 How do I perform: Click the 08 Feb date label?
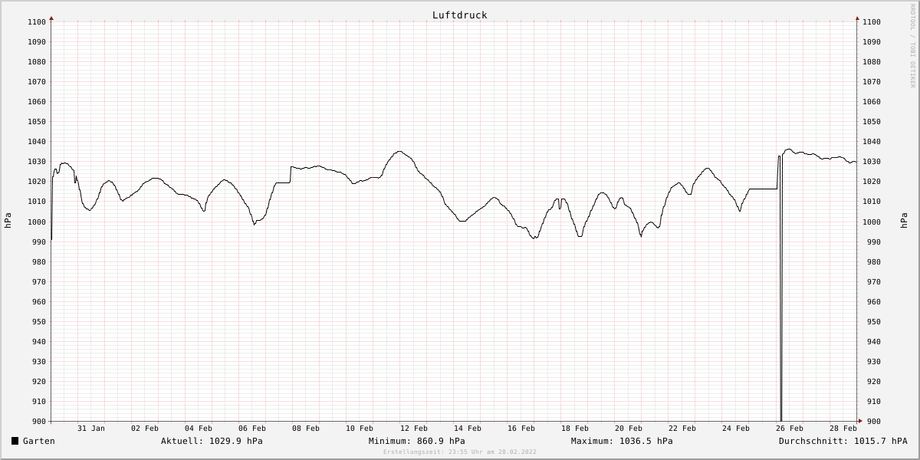(x=306, y=428)
